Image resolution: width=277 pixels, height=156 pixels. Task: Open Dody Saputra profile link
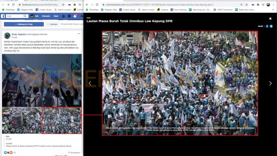(19, 34)
